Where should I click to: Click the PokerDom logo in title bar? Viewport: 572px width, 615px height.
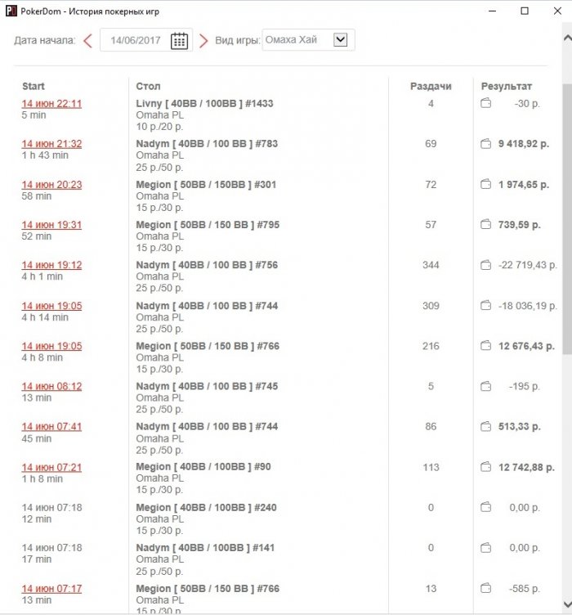11,11
